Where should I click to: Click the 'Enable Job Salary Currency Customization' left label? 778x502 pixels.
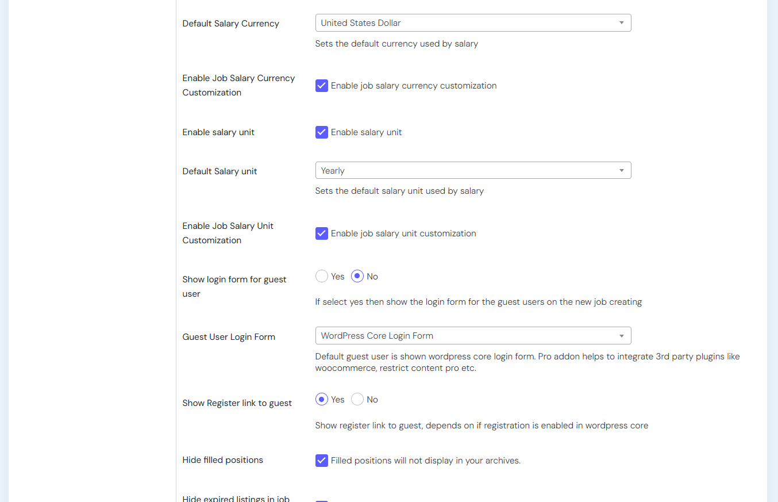tap(238, 85)
